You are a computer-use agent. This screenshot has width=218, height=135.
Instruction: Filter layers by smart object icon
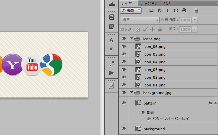point(184,11)
